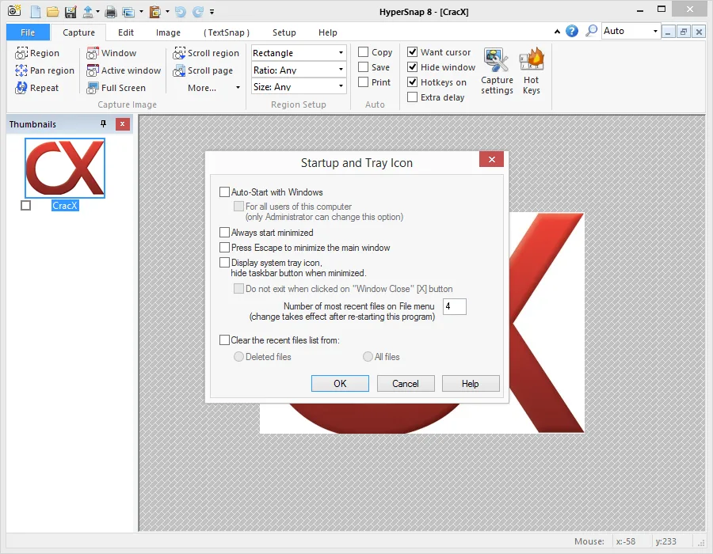This screenshot has height=554, width=713.
Task: Check Press Escape to minimize main window
Action: pos(224,248)
